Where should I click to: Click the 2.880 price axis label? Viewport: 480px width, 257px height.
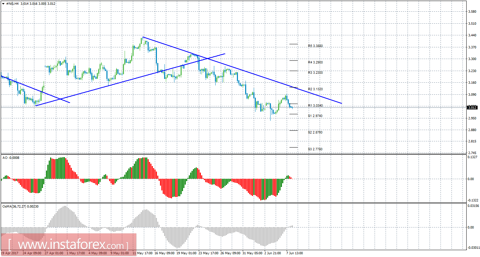pos(472,130)
